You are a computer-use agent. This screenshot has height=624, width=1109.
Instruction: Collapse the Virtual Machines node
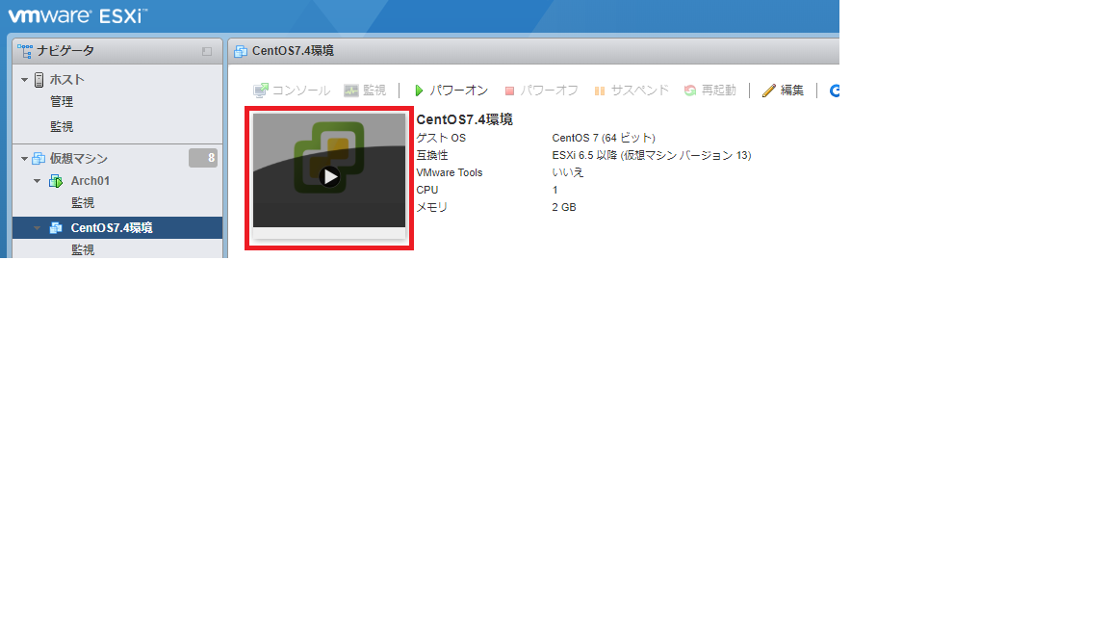click(x=24, y=159)
